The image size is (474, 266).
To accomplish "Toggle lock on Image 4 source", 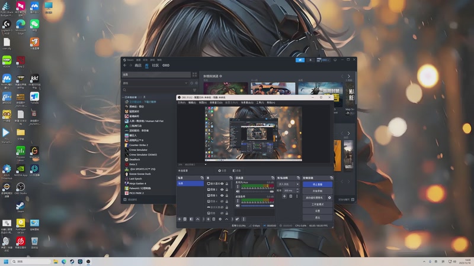I will click(227, 202).
